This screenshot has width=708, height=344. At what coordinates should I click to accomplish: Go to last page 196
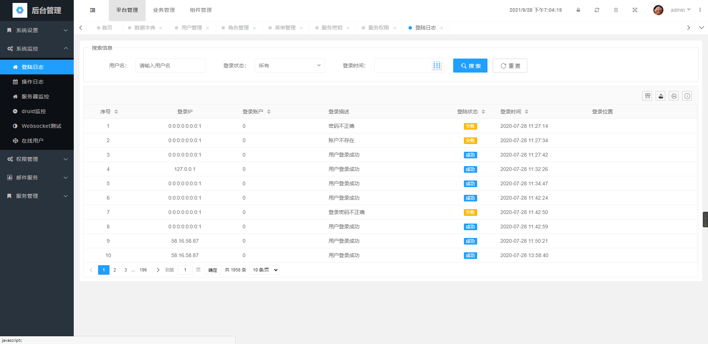[143, 270]
